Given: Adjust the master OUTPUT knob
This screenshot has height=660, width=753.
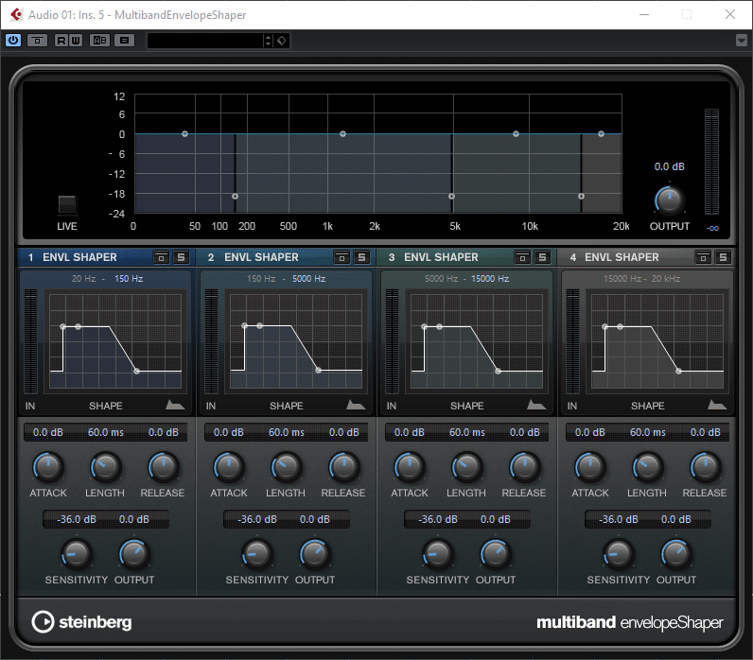Looking at the screenshot, I should pos(670,200).
